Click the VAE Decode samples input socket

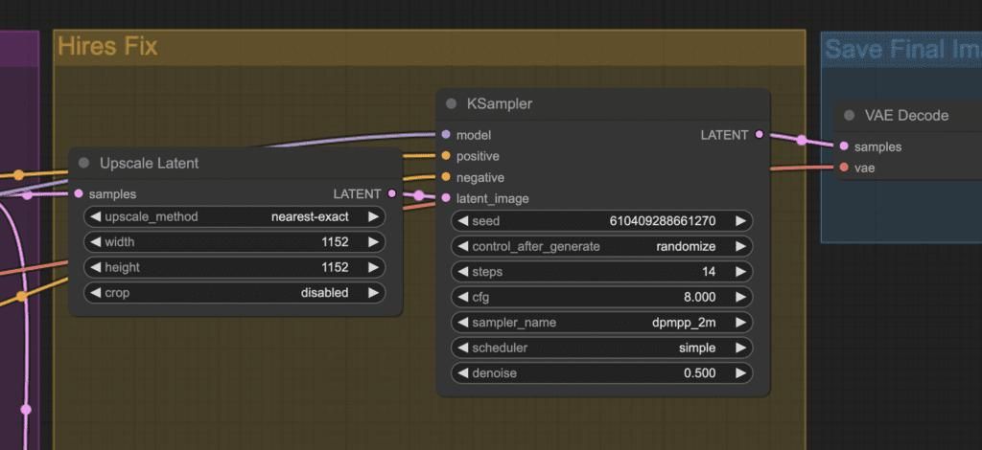tap(844, 146)
